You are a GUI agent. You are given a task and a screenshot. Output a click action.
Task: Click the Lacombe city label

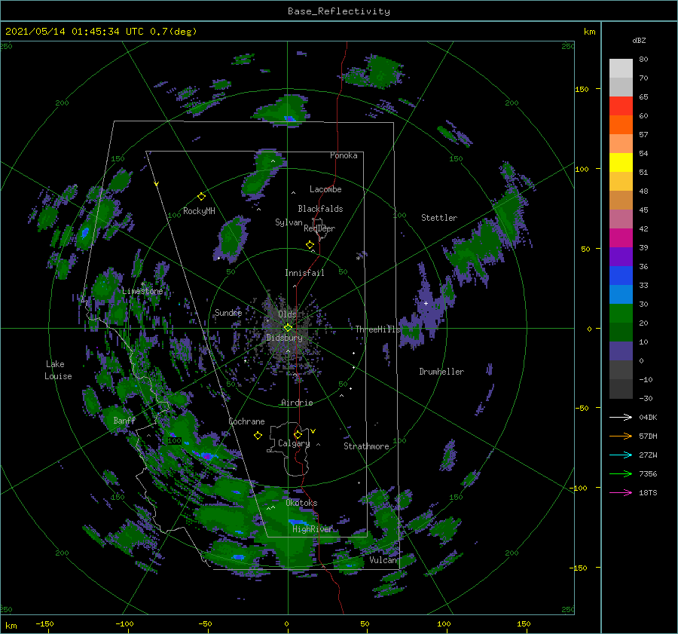point(325,189)
